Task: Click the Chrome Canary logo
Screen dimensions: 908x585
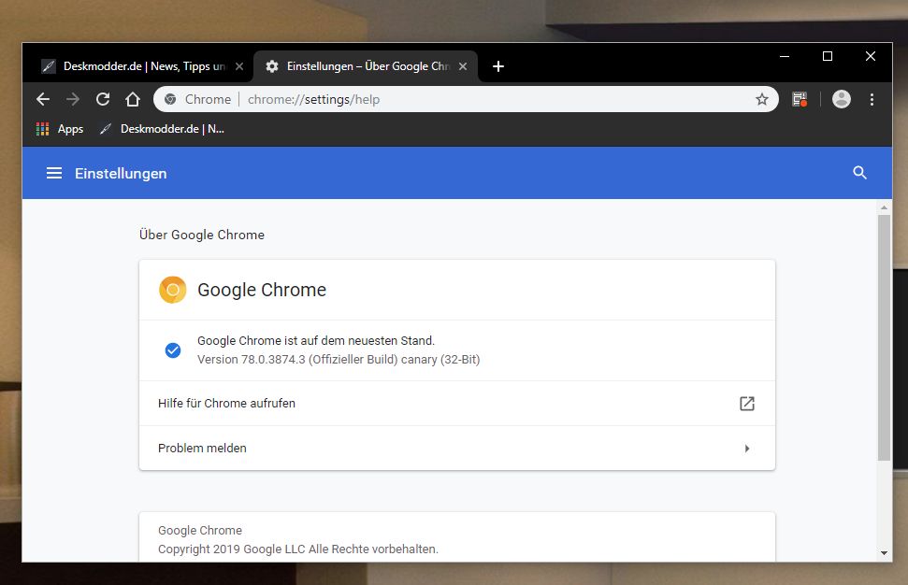Action: pyautogui.click(x=173, y=290)
